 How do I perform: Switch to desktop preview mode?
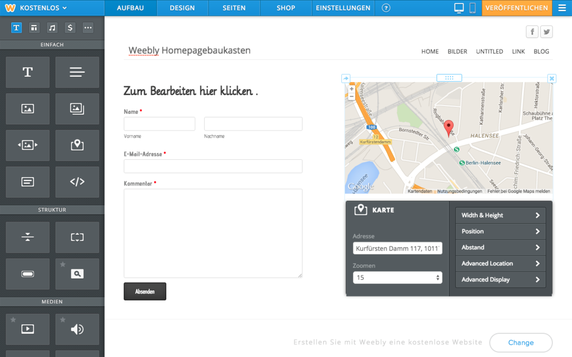coord(459,8)
